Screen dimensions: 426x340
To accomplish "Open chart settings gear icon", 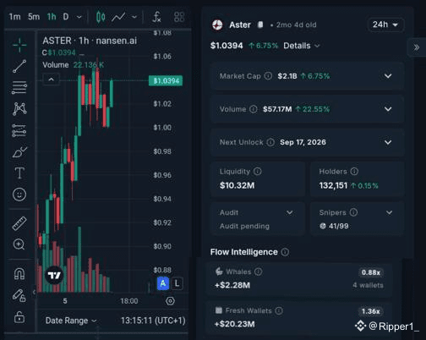I will 170,301.
